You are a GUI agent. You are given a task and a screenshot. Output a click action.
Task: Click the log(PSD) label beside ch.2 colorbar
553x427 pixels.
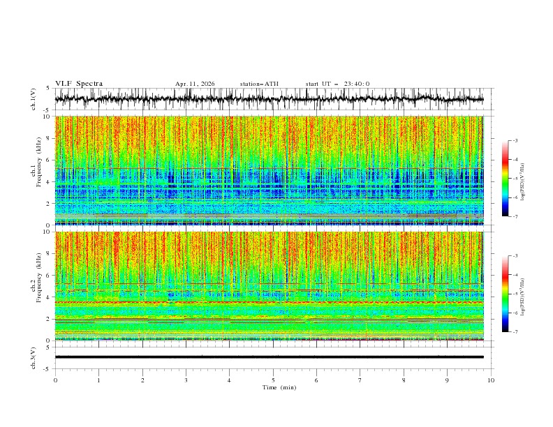click(x=523, y=297)
